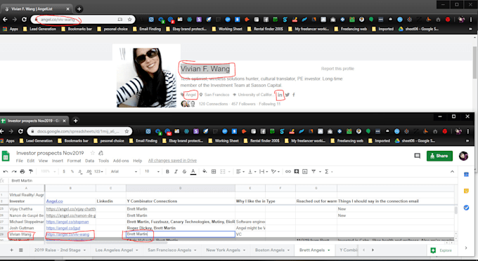Open the Add-ons menu
This screenshot has height=261, width=478.
(121, 161)
